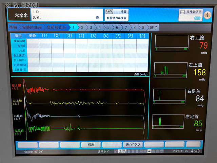Click the download arrow status bar icon

[120, 151]
